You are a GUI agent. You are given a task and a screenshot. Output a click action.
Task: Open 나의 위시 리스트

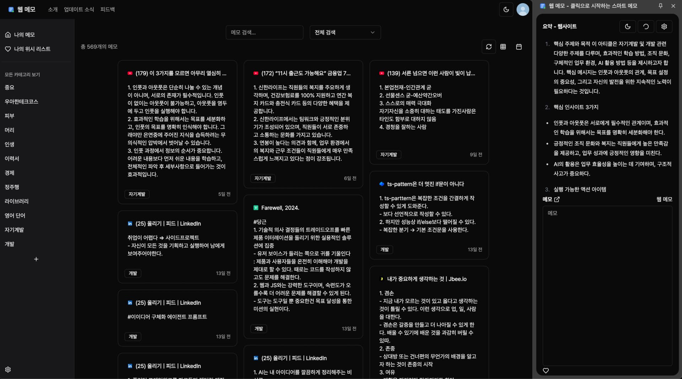[28, 49]
